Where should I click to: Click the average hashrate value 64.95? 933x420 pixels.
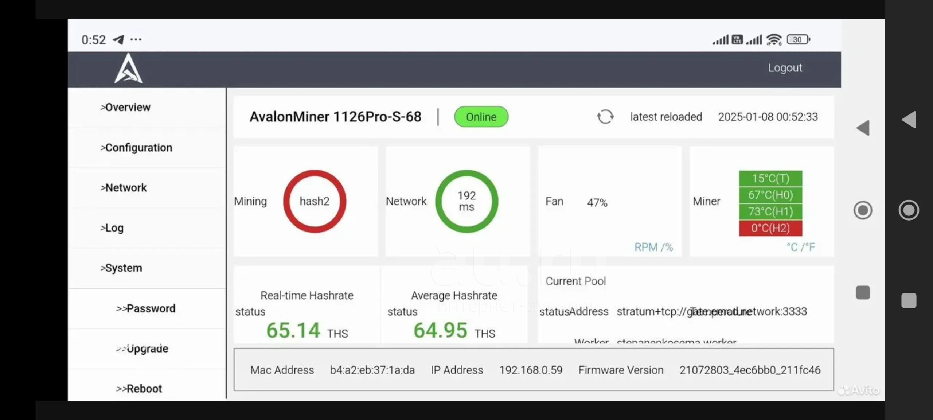click(x=440, y=330)
